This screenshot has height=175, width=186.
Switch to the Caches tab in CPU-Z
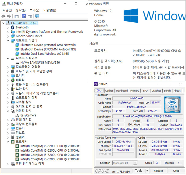109,91
